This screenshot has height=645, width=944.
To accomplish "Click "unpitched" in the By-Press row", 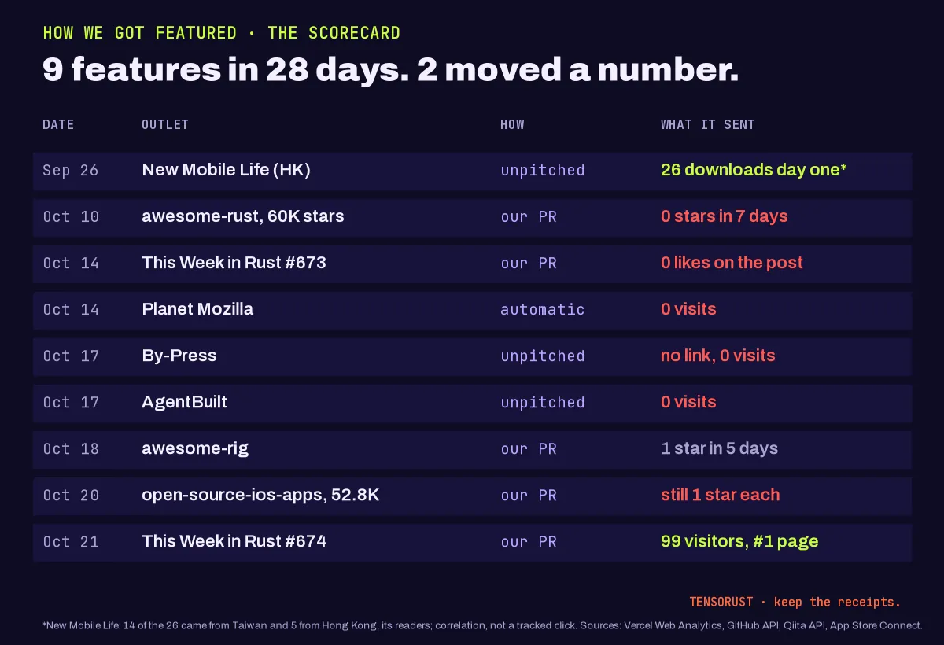I will [543, 356].
